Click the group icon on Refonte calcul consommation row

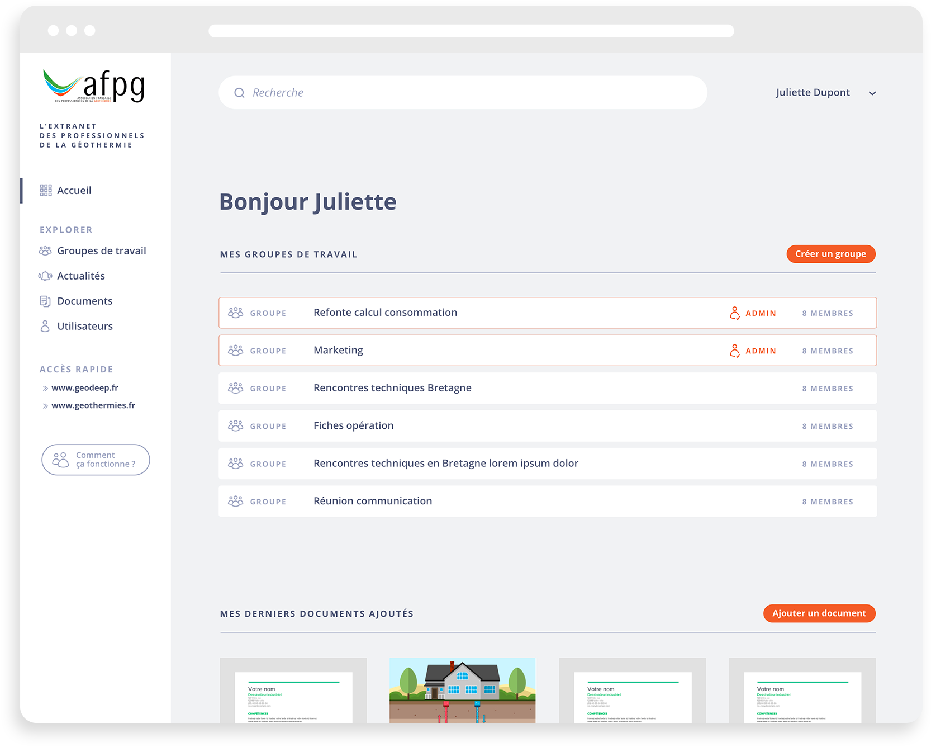(236, 313)
